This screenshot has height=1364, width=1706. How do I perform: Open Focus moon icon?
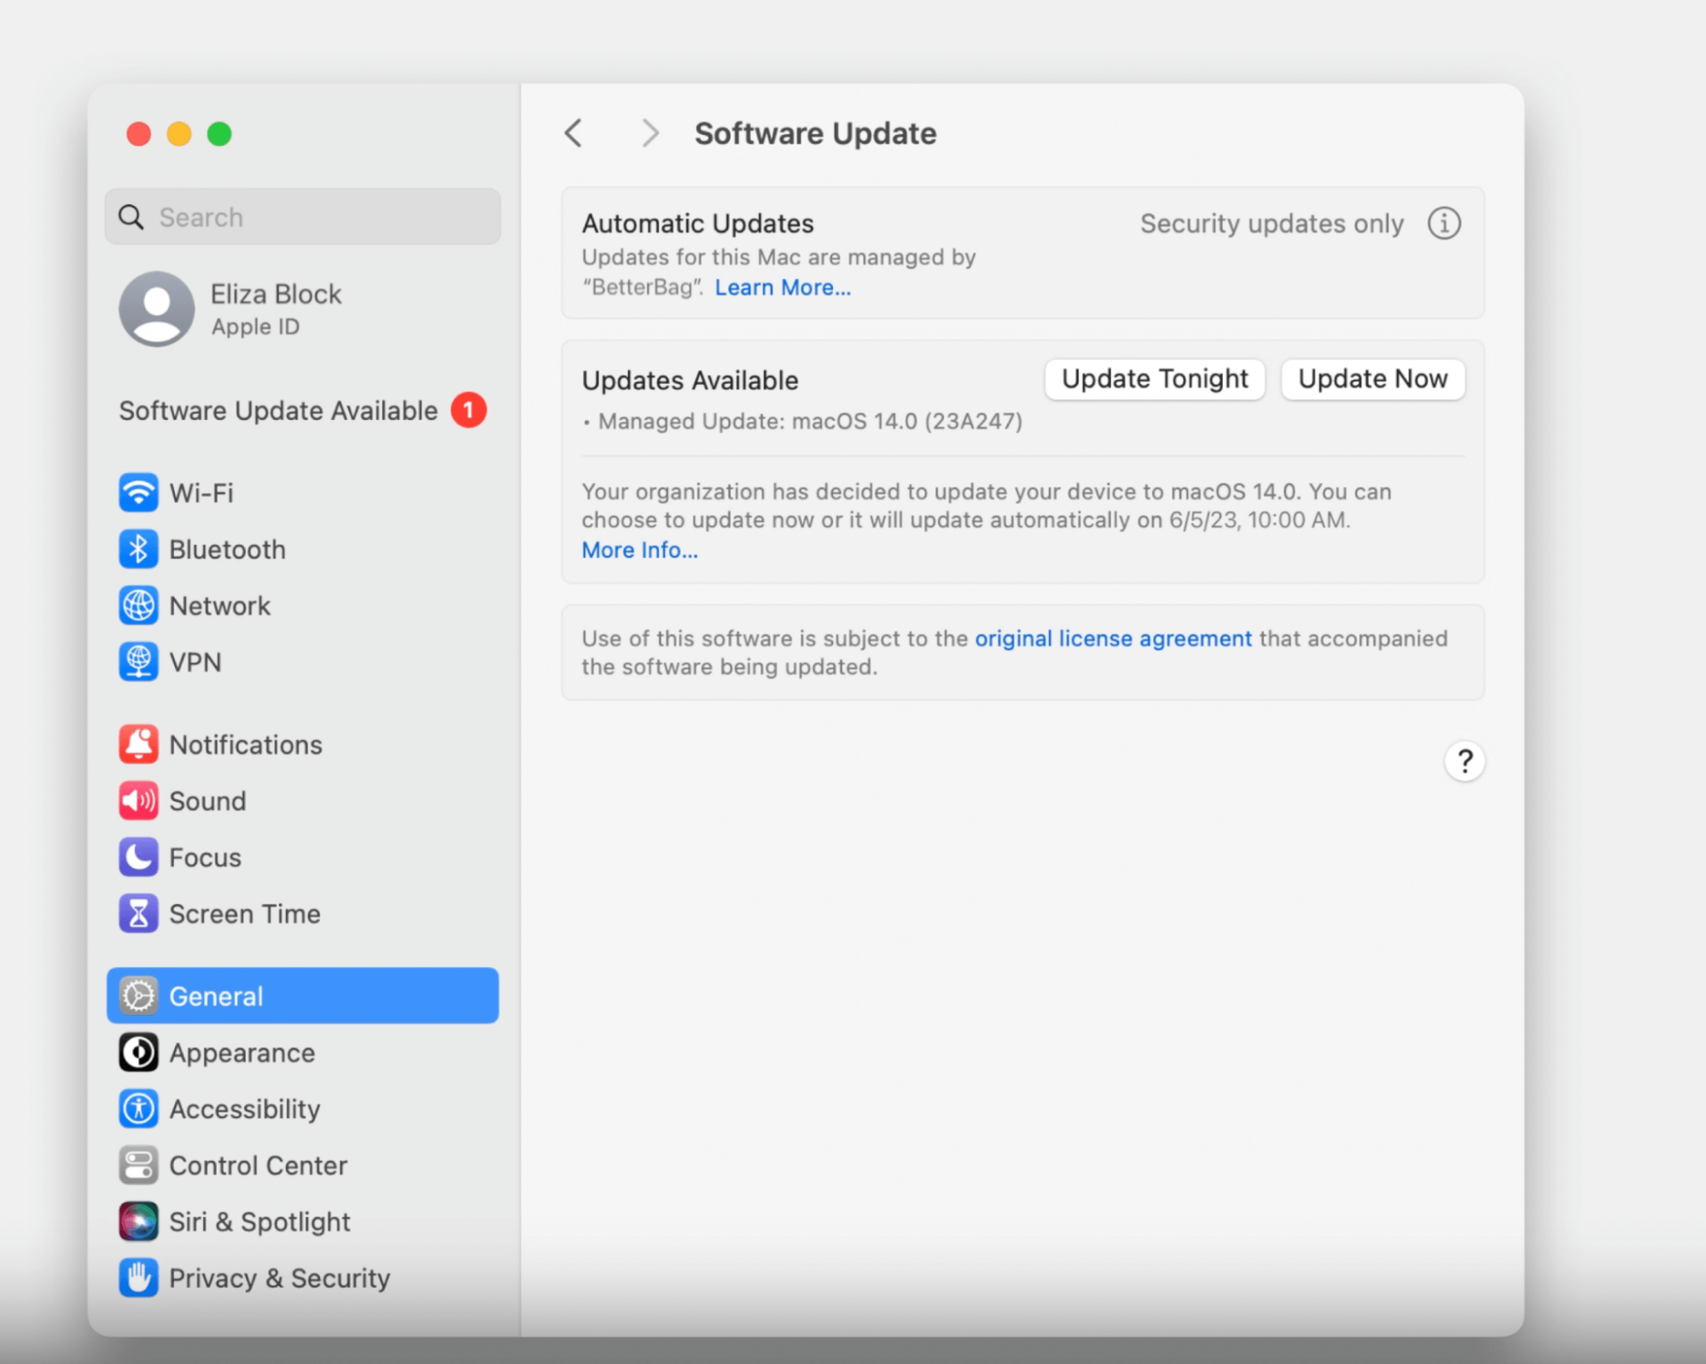click(x=137, y=857)
